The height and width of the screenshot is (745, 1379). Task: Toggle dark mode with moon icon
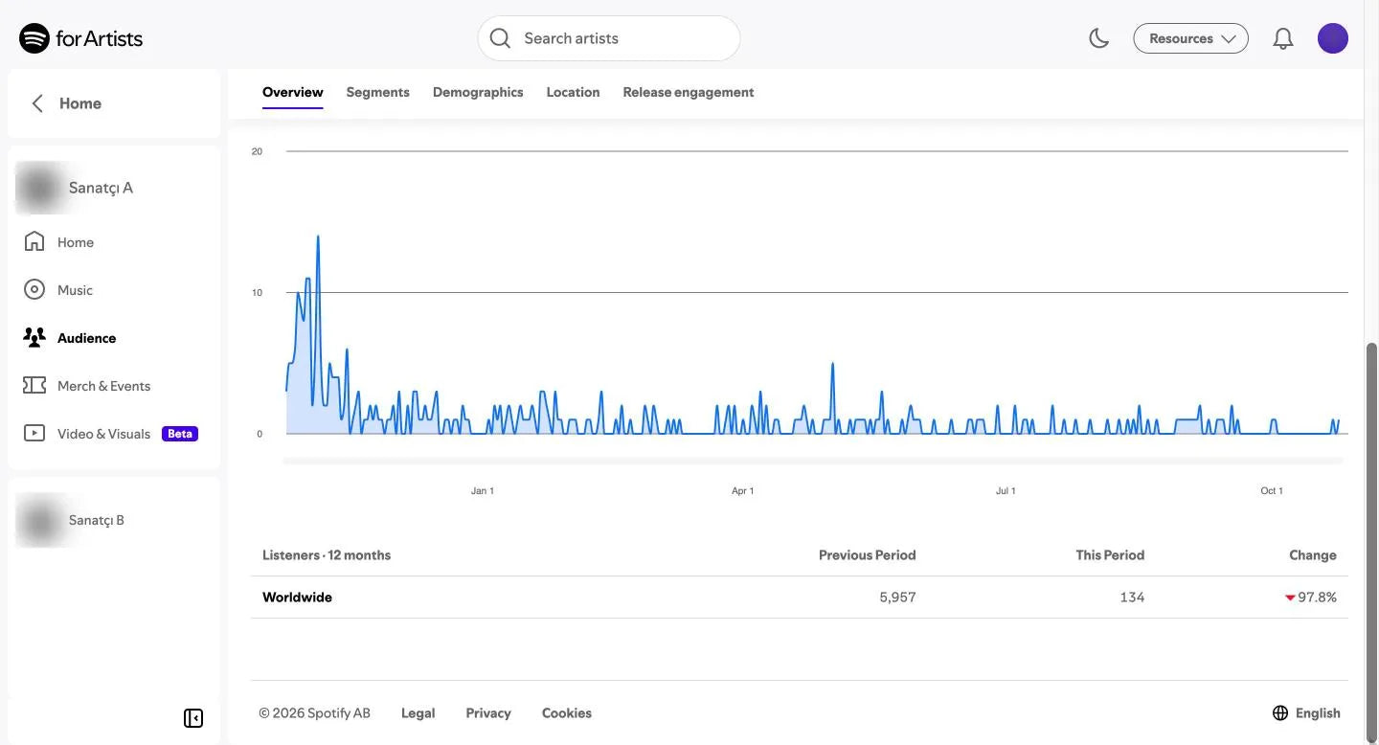tap(1099, 38)
